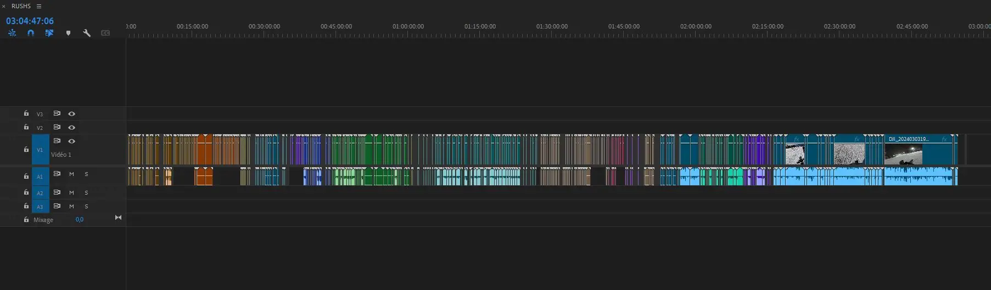Solo audio track A2
The height and width of the screenshot is (290, 991).
86,192
